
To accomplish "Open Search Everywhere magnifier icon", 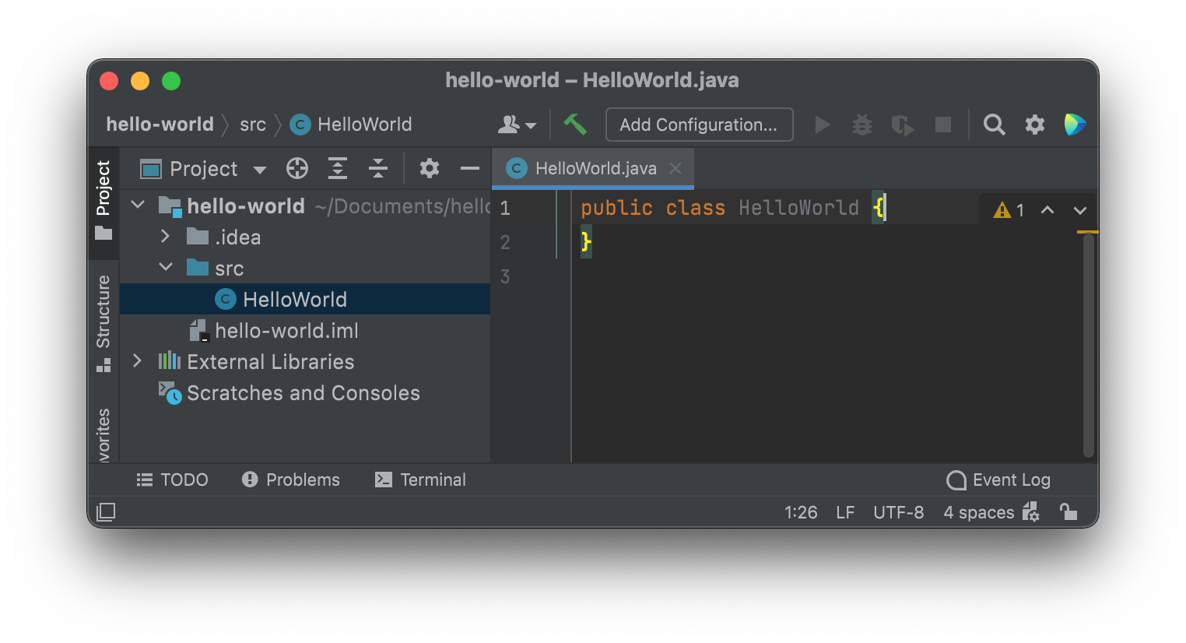I will coord(994,125).
